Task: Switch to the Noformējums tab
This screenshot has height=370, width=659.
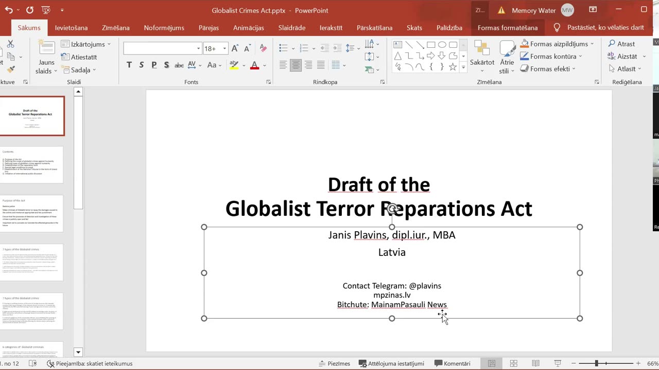Action: click(164, 28)
